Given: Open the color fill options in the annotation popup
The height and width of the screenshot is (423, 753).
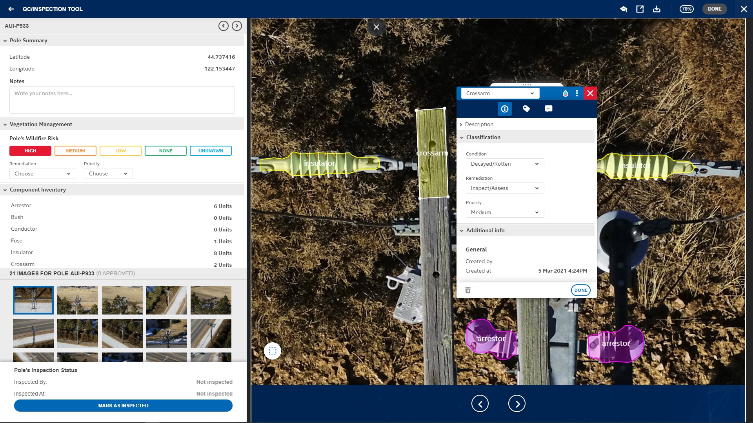Looking at the screenshot, I should click(565, 93).
